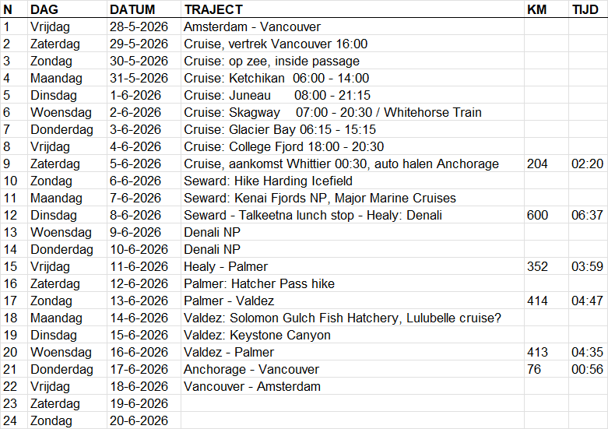Click the KM value 204 cell
Viewport: 608px width, 429px height.
tap(546, 164)
